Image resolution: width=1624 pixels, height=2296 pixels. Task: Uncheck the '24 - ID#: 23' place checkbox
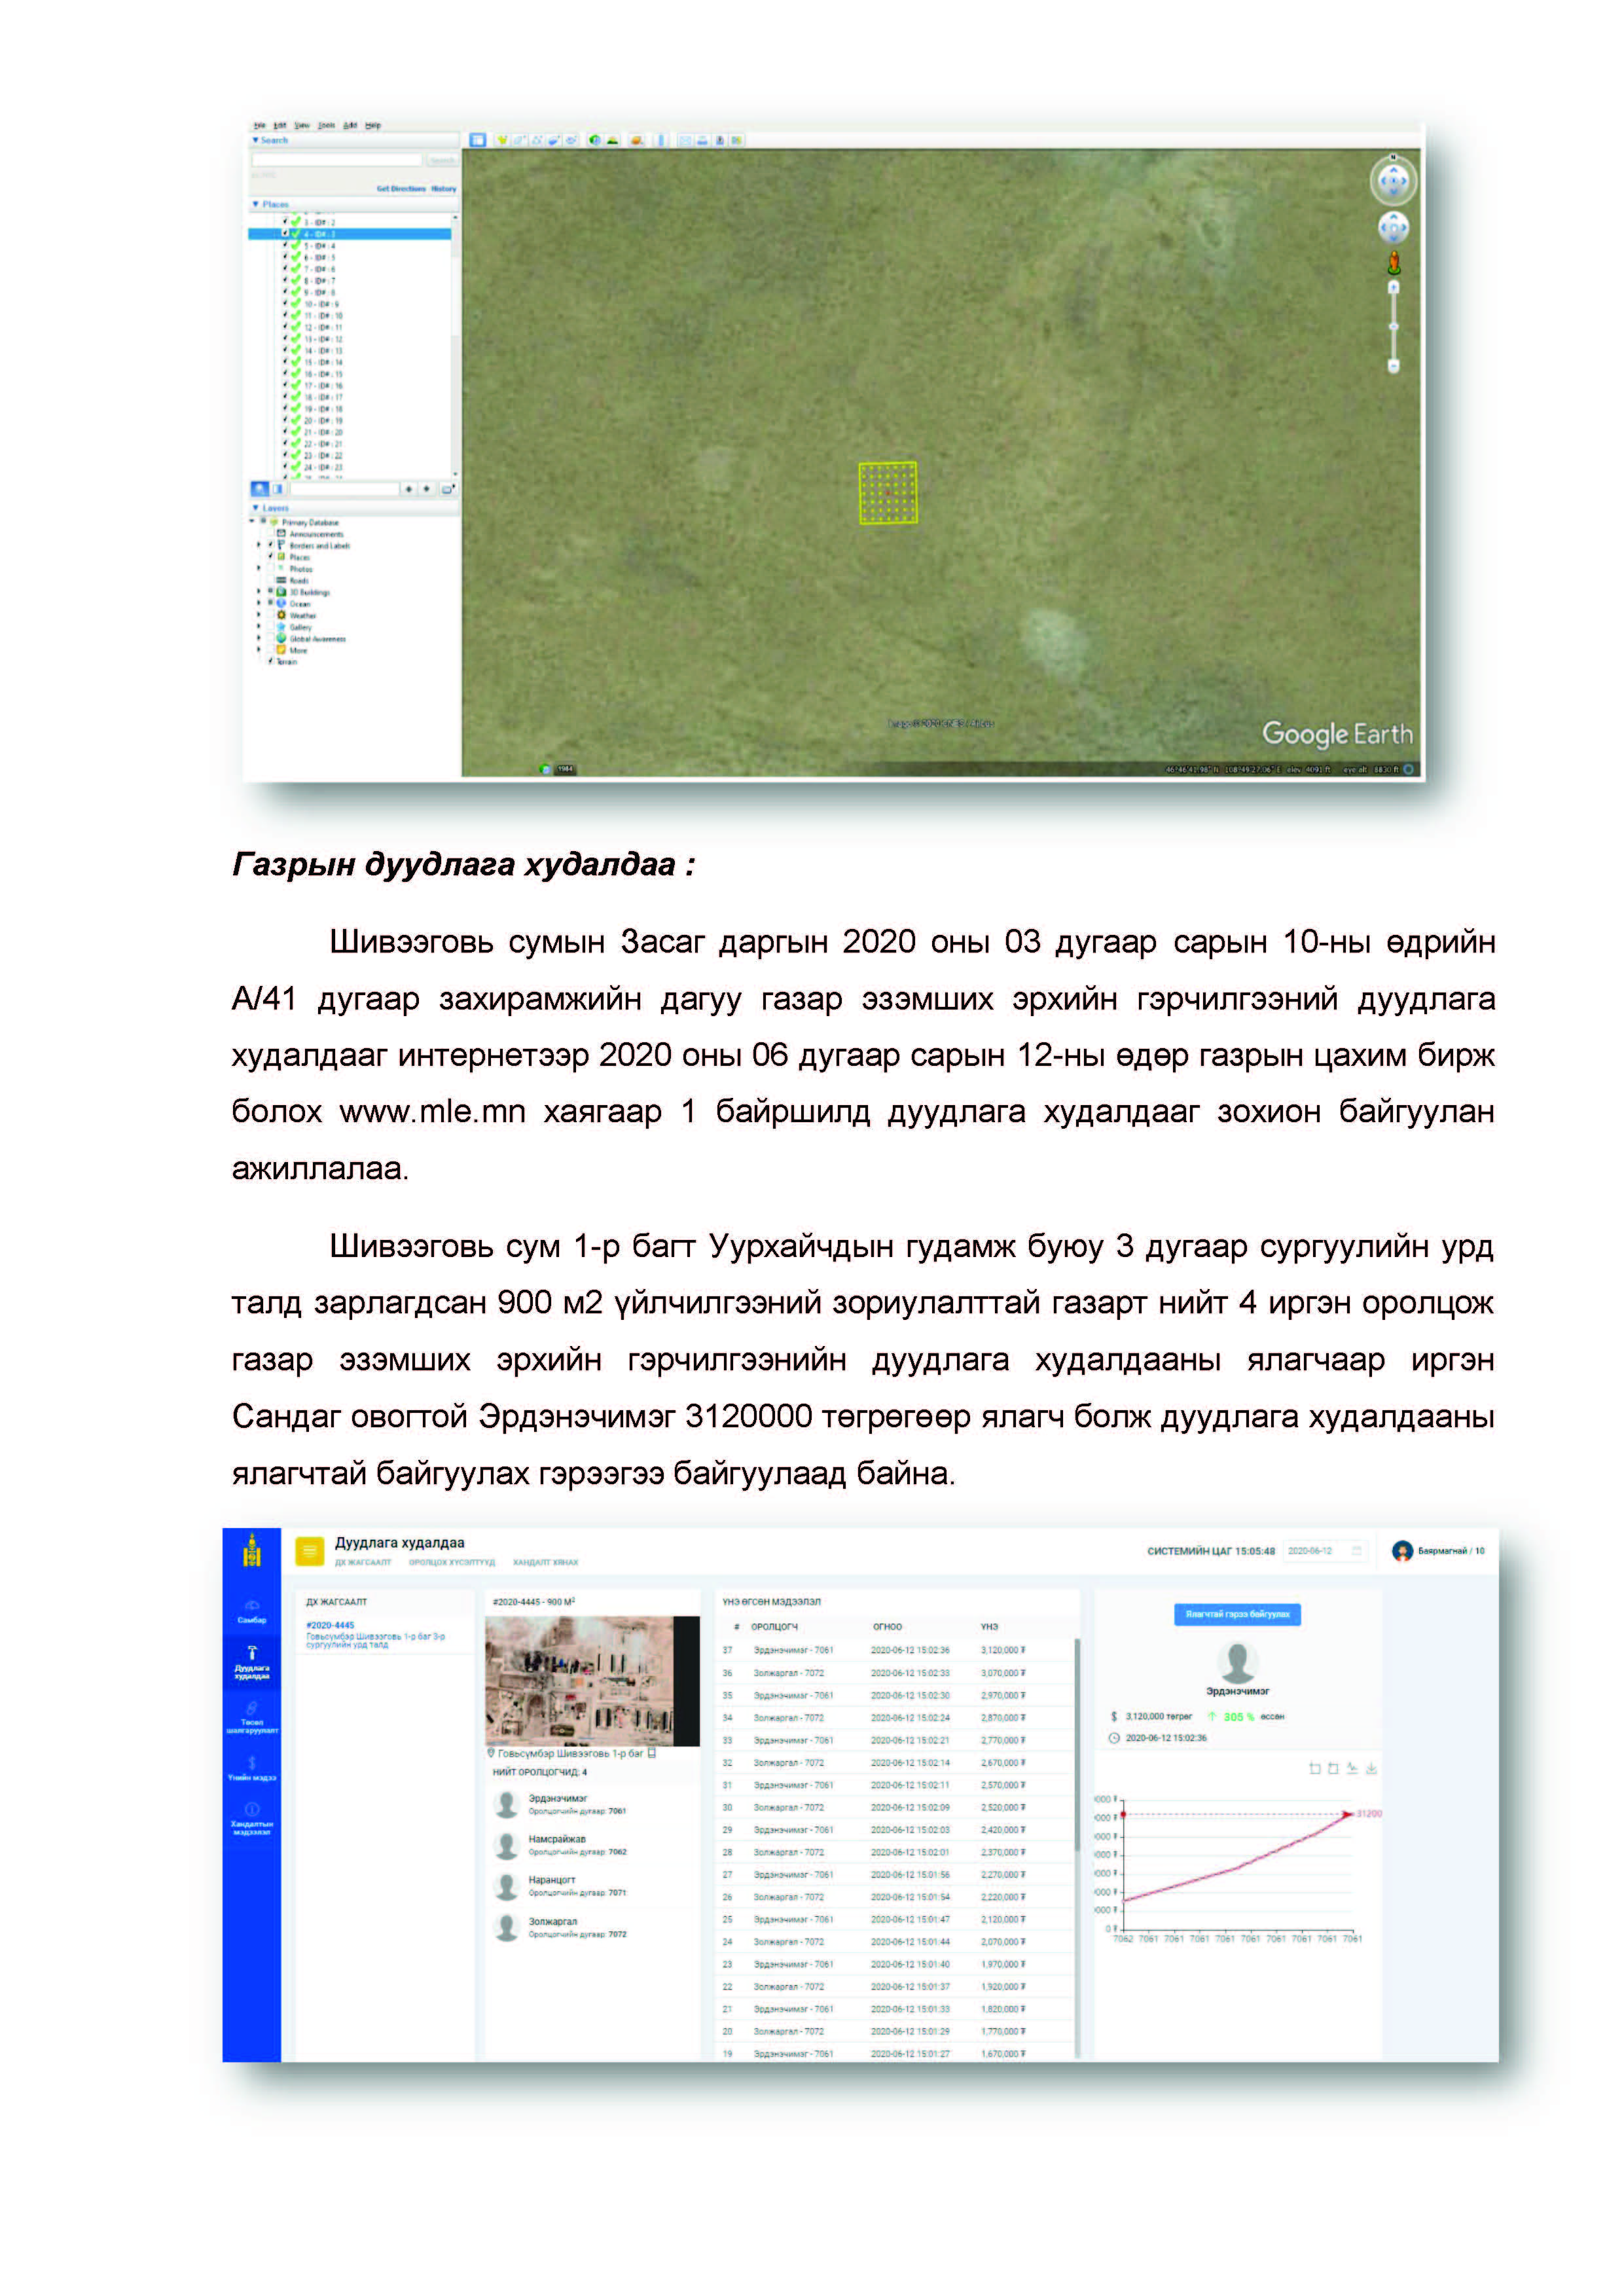coord(285,467)
